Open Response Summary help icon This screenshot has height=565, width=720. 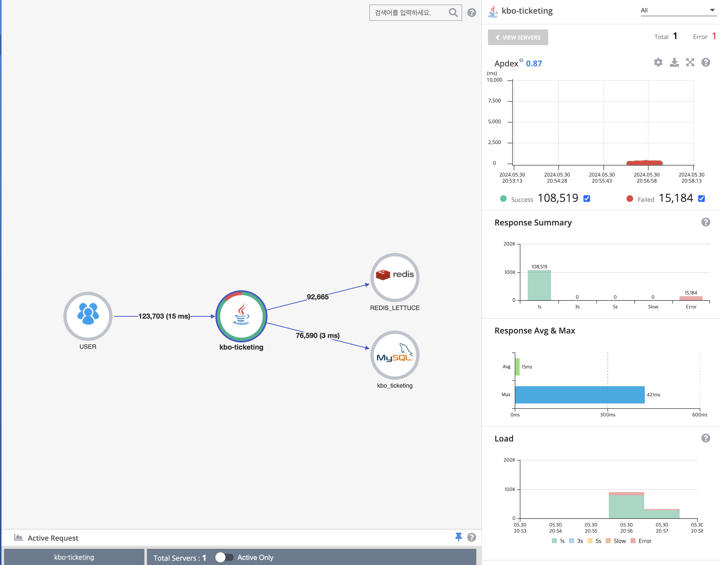click(706, 222)
